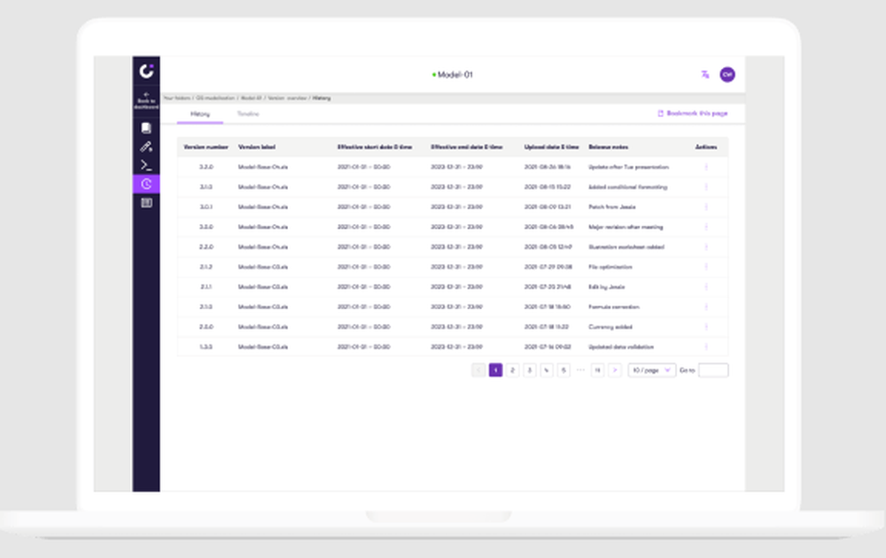
Task: Select the highlighted history clock sidebar icon
Action: pos(146,184)
